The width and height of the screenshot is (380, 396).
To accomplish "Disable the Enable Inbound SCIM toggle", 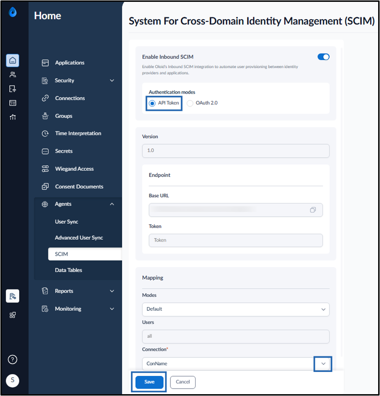I will (323, 57).
